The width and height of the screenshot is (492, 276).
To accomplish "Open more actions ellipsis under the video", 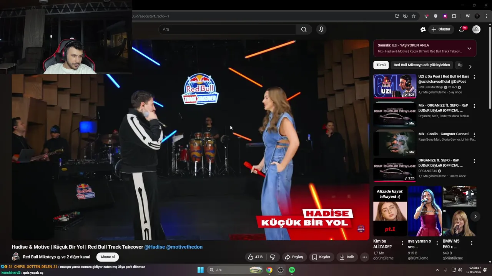I will (x=364, y=257).
